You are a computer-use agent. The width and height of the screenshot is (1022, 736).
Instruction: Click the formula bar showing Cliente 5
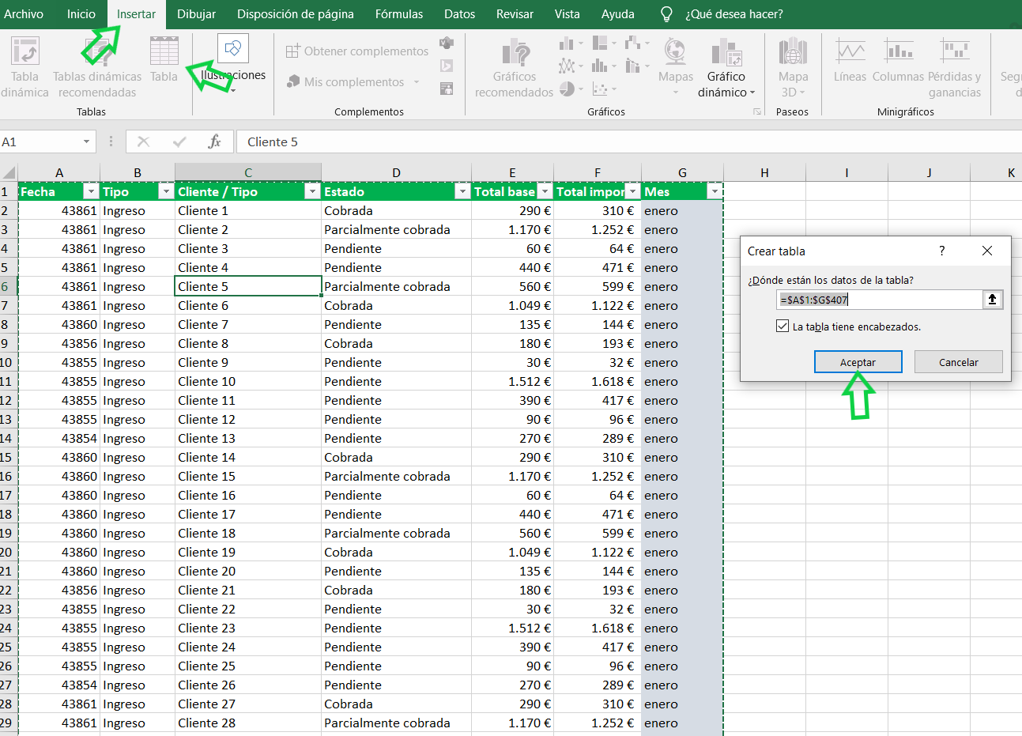tap(628, 142)
